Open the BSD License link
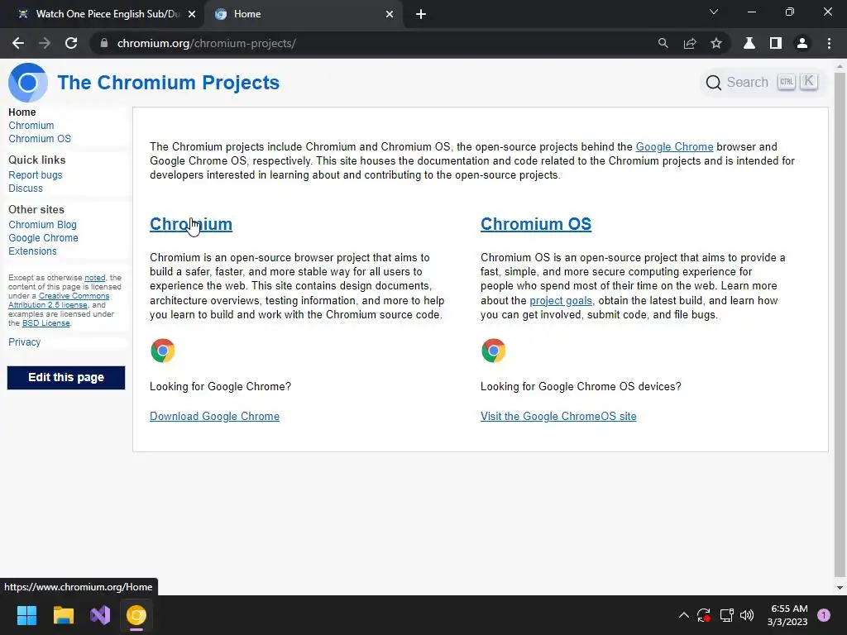The width and height of the screenshot is (847, 635). [x=46, y=323]
